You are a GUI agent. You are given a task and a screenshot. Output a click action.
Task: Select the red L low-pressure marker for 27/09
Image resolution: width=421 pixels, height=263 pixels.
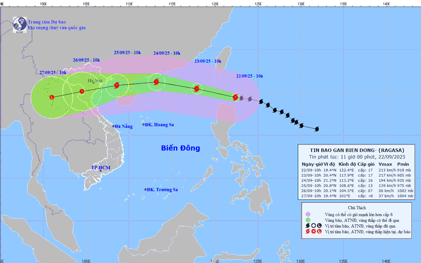[51, 97]
